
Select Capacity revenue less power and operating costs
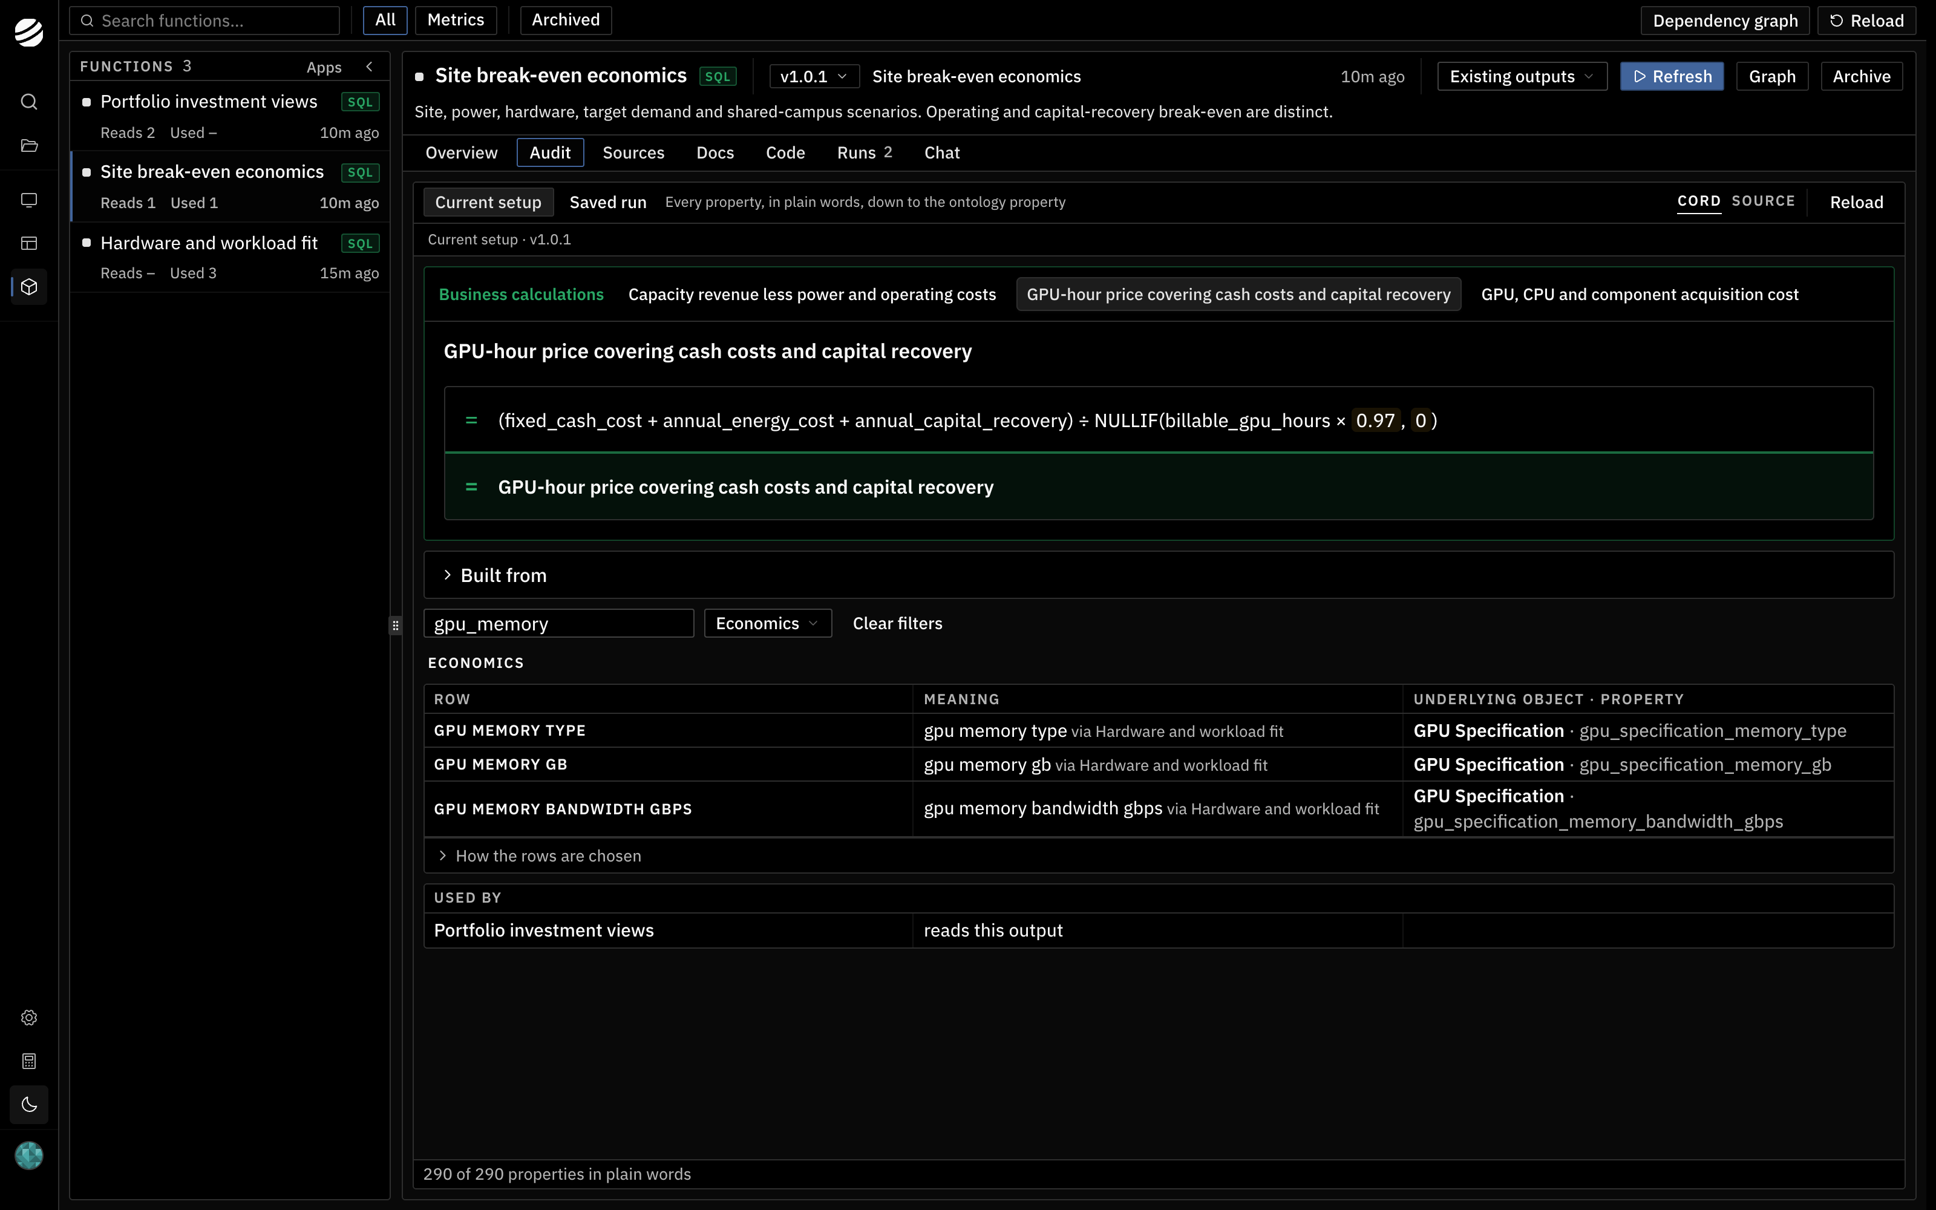tap(812, 295)
